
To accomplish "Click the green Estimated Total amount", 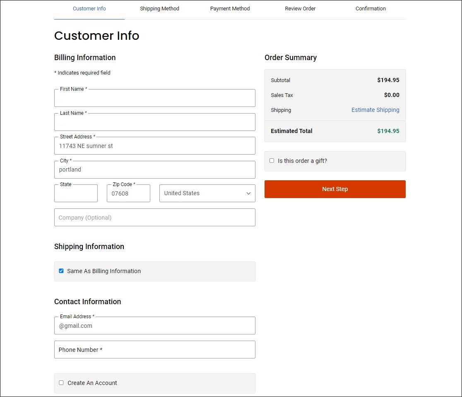I will click(x=388, y=131).
